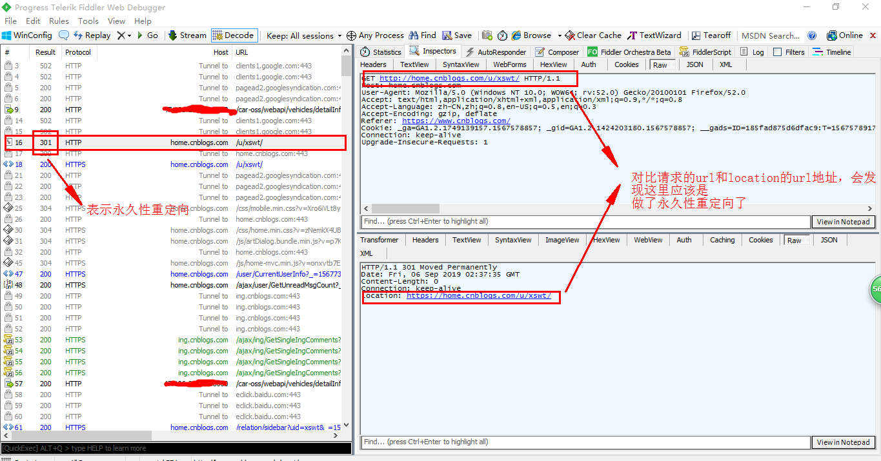Select request SyntaxView inspector tab
This screenshot has width=881, height=461.
pos(461,64)
